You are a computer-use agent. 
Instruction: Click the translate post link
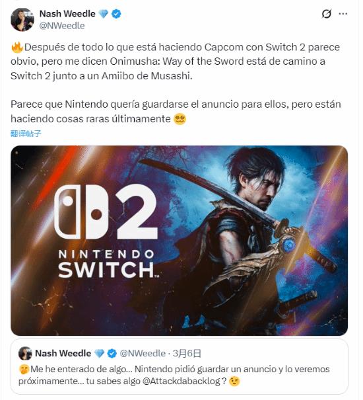pos(26,133)
